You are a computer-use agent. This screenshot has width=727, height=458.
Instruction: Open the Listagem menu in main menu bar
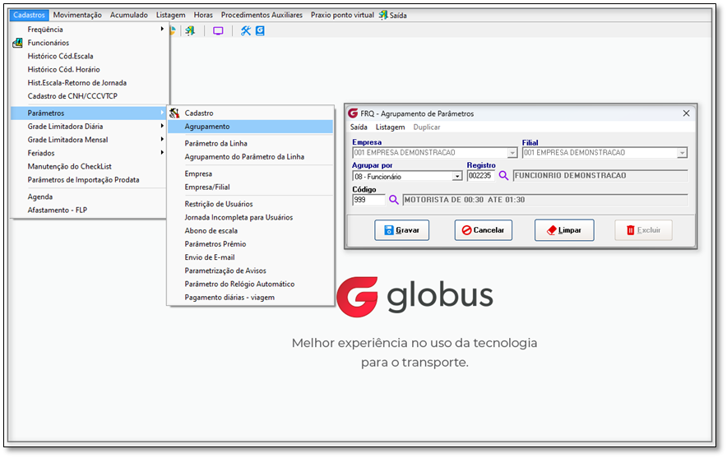170,15
